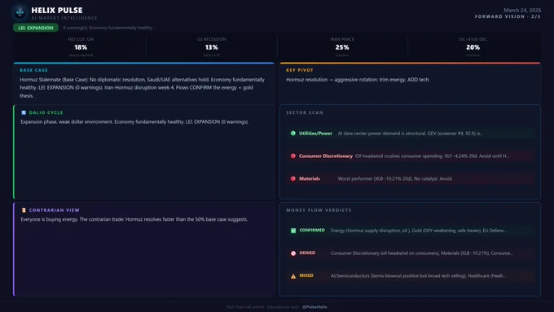Select the FED CUT JUN 18% stat

pos(81,46)
